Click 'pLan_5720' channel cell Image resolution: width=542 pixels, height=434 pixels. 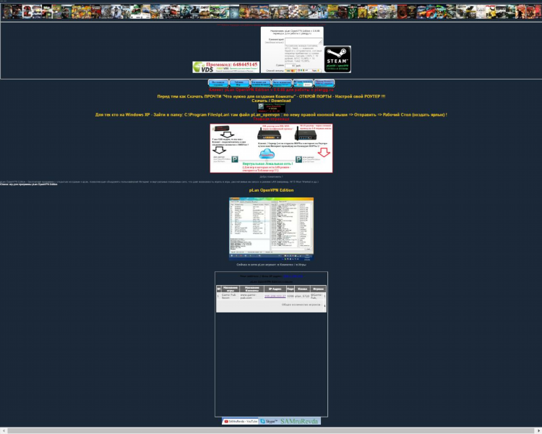302,297
